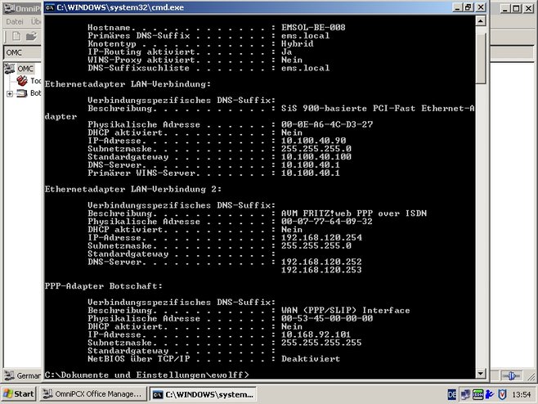Viewport: 538px width, 404px height.
Task: Click the OmniPCX window title bar icon
Action: [x=10, y=8]
